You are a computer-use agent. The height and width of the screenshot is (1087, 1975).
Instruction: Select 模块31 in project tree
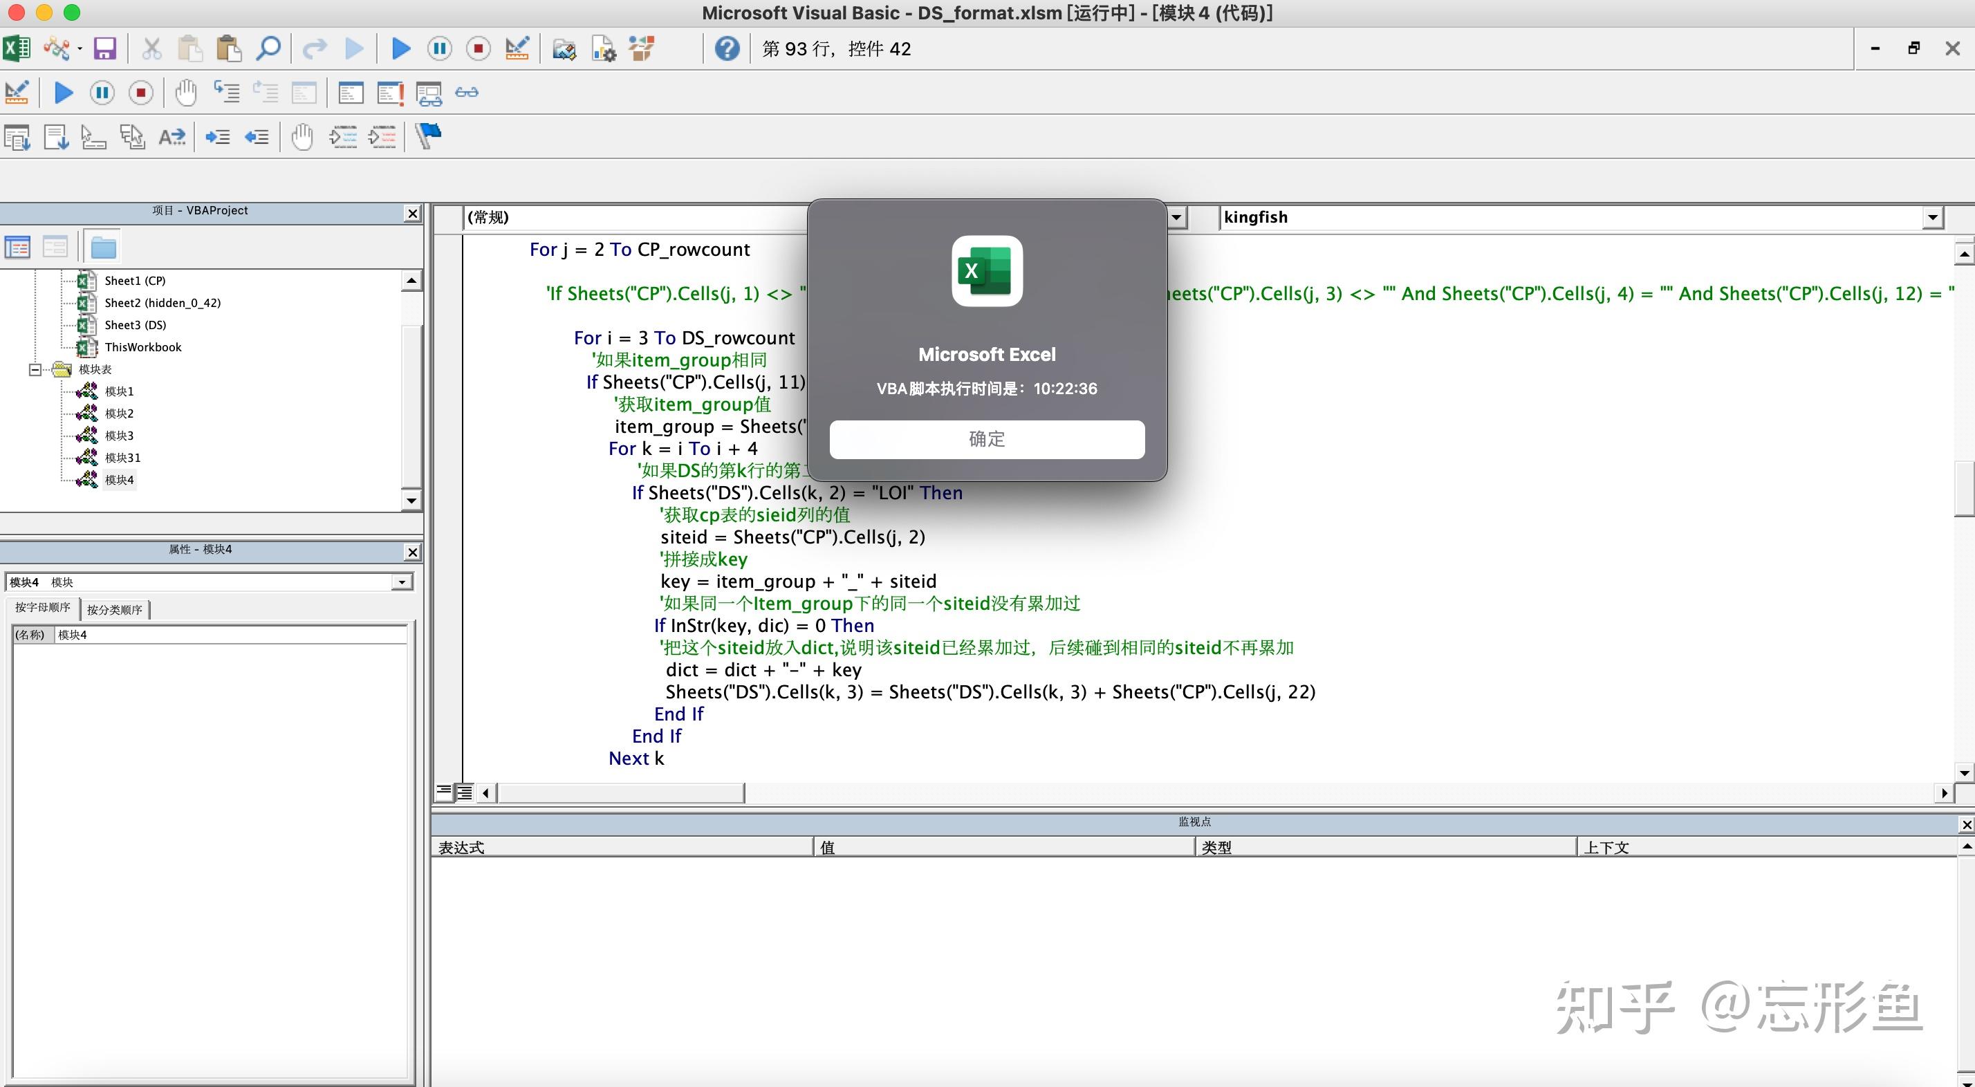coord(122,458)
